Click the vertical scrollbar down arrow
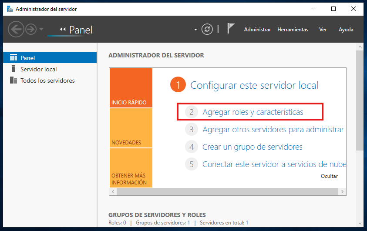Screen dimensions: 367x231 [360, 223]
